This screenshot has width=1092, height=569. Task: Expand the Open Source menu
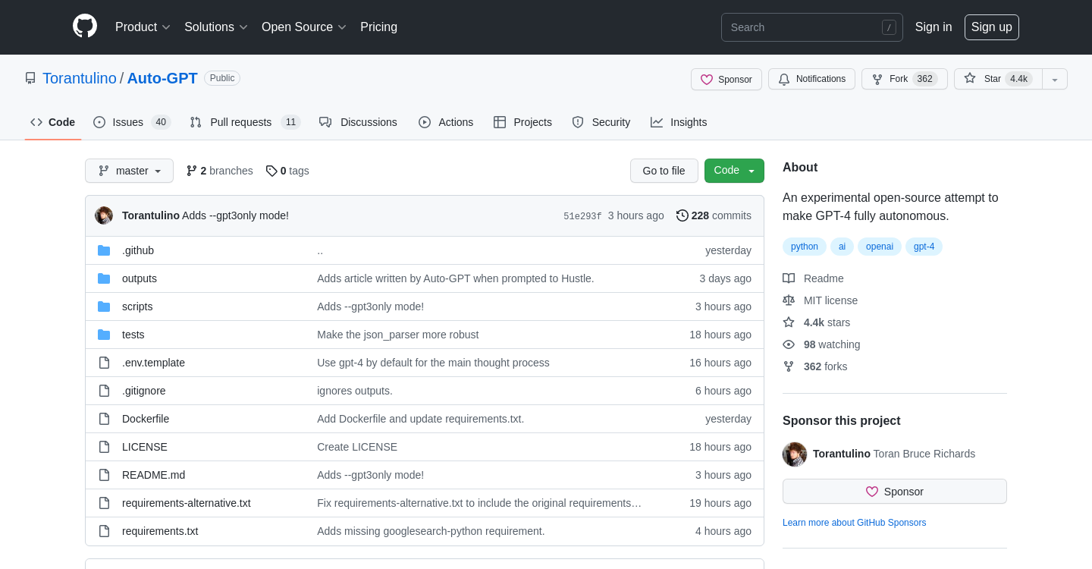(304, 27)
